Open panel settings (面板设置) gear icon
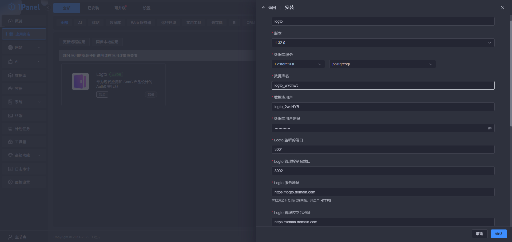 click(x=10, y=182)
